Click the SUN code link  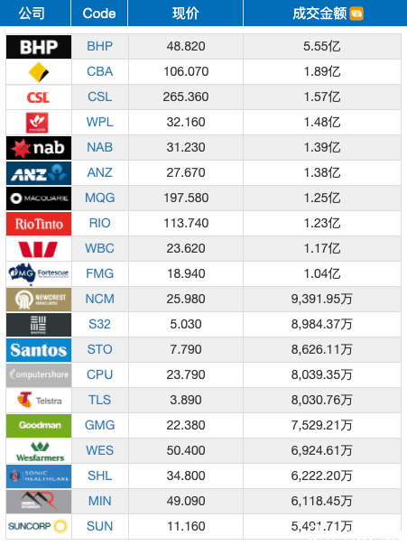(x=100, y=527)
